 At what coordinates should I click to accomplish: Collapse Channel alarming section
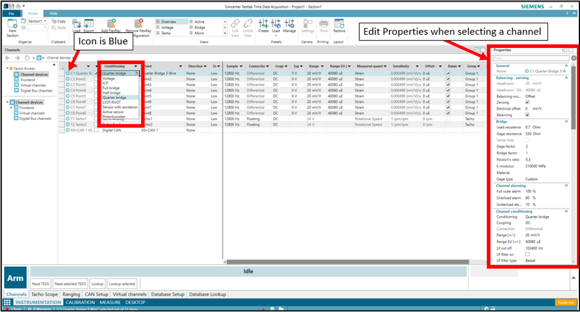pyautogui.click(x=566, y=186)
